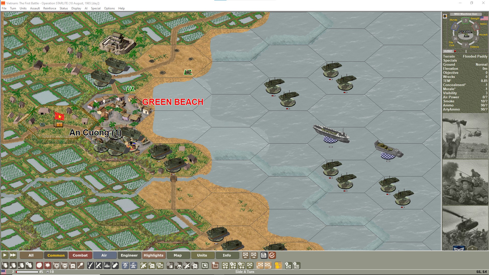Open the Assault menu
Image resolution: width=489 pixels, height=275 pixels.
pos(35,8)
